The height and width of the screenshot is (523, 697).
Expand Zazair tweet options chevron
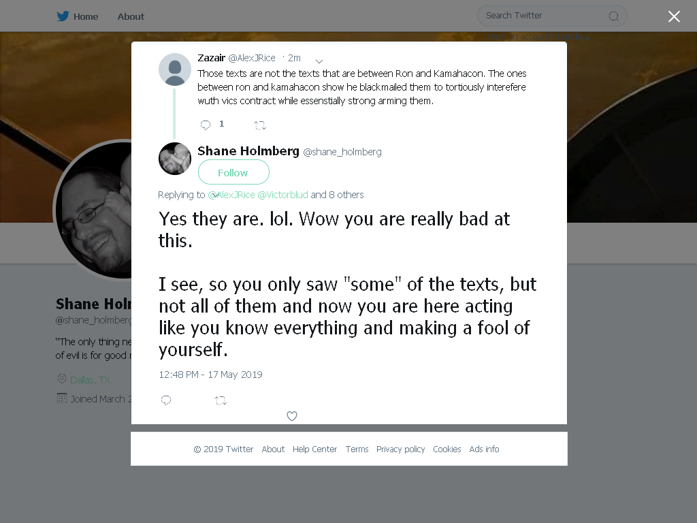[319, 61]
